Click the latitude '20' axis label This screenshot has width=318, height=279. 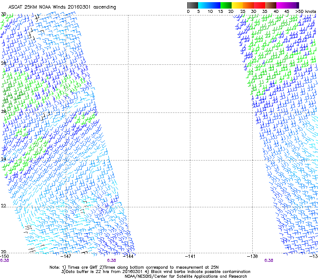point(3,252)
